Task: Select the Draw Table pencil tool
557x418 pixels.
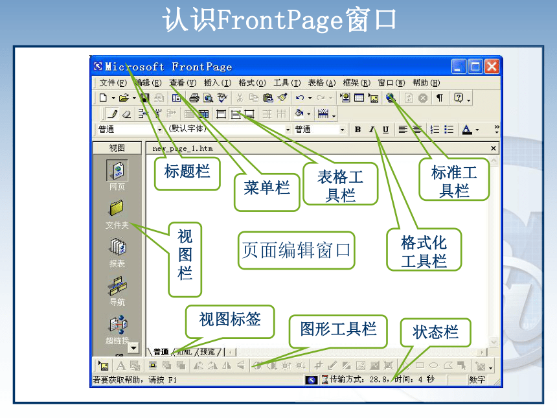Action: click(x=113, y=114)
